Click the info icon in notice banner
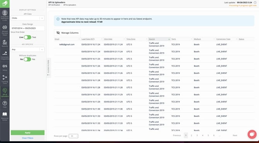The width and height of the screenshot is (259, 143). tap(58, 19)
